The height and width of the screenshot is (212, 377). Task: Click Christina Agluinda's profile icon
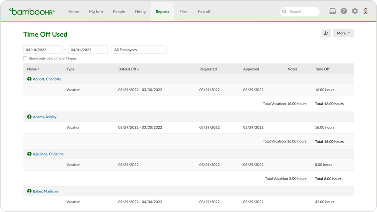tap(29, 154)
